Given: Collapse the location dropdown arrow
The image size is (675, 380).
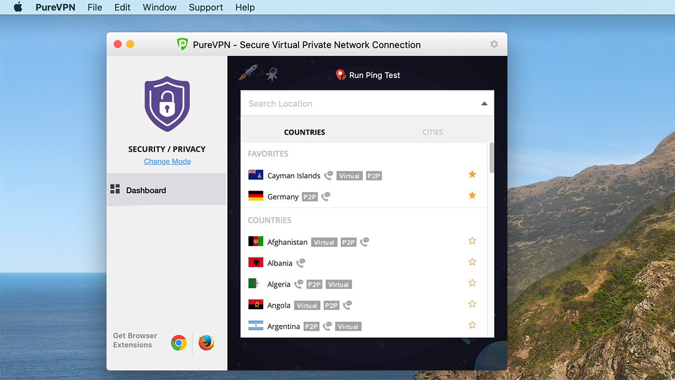Looking at the screenshot, I should 484,104.
